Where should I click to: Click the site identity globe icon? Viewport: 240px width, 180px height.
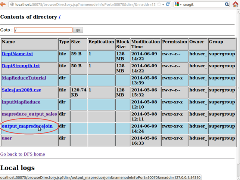tap(12, 4)
